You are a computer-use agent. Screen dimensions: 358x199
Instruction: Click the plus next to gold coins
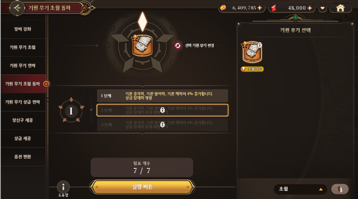[x=260, y=8]
